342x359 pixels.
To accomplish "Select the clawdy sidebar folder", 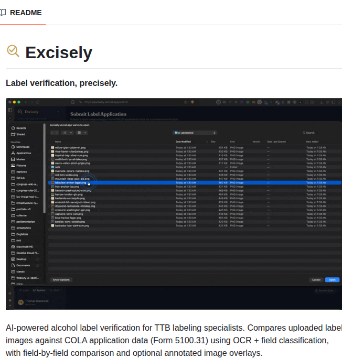I will coord(20,271).
